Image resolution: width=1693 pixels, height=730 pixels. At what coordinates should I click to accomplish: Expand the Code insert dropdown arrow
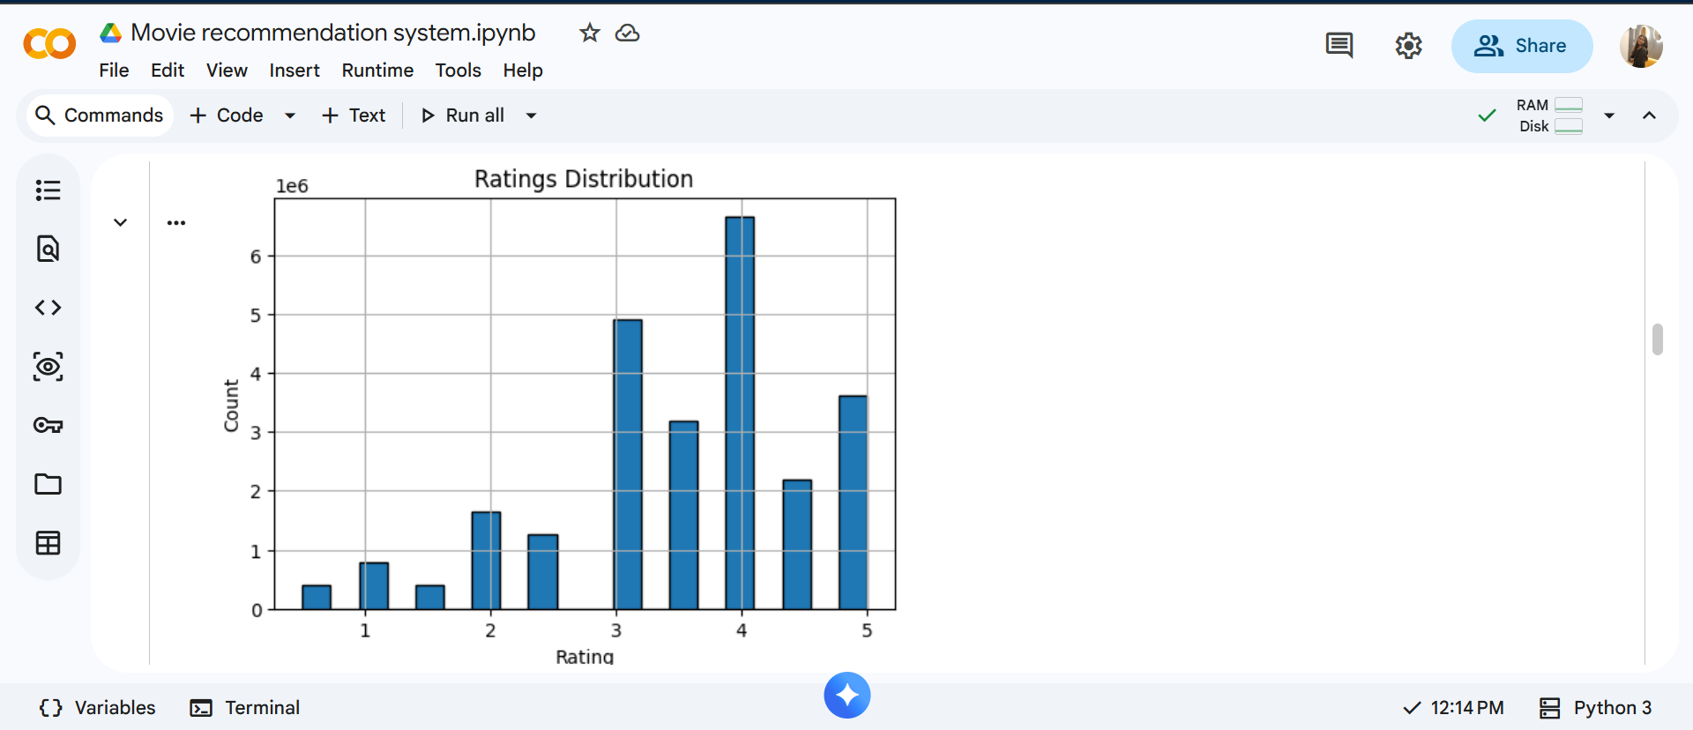pos(290,115)
